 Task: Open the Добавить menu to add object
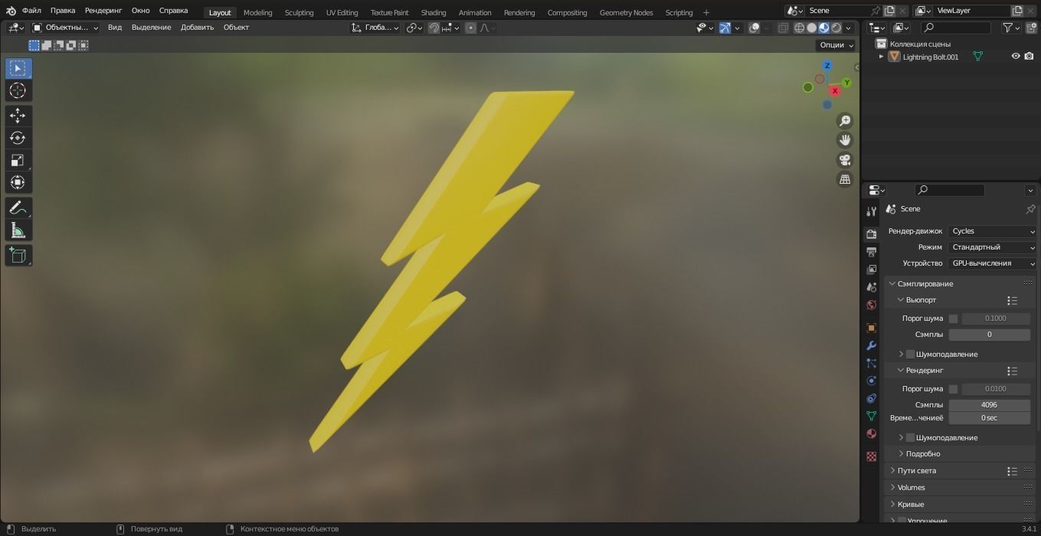tap(197, 27)
